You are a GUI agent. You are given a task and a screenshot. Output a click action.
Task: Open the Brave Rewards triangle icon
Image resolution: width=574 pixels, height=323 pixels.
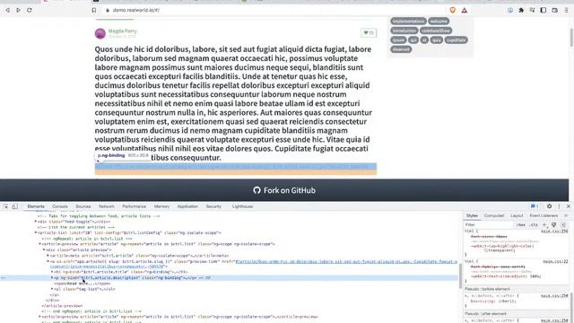[x=465, y=10]
